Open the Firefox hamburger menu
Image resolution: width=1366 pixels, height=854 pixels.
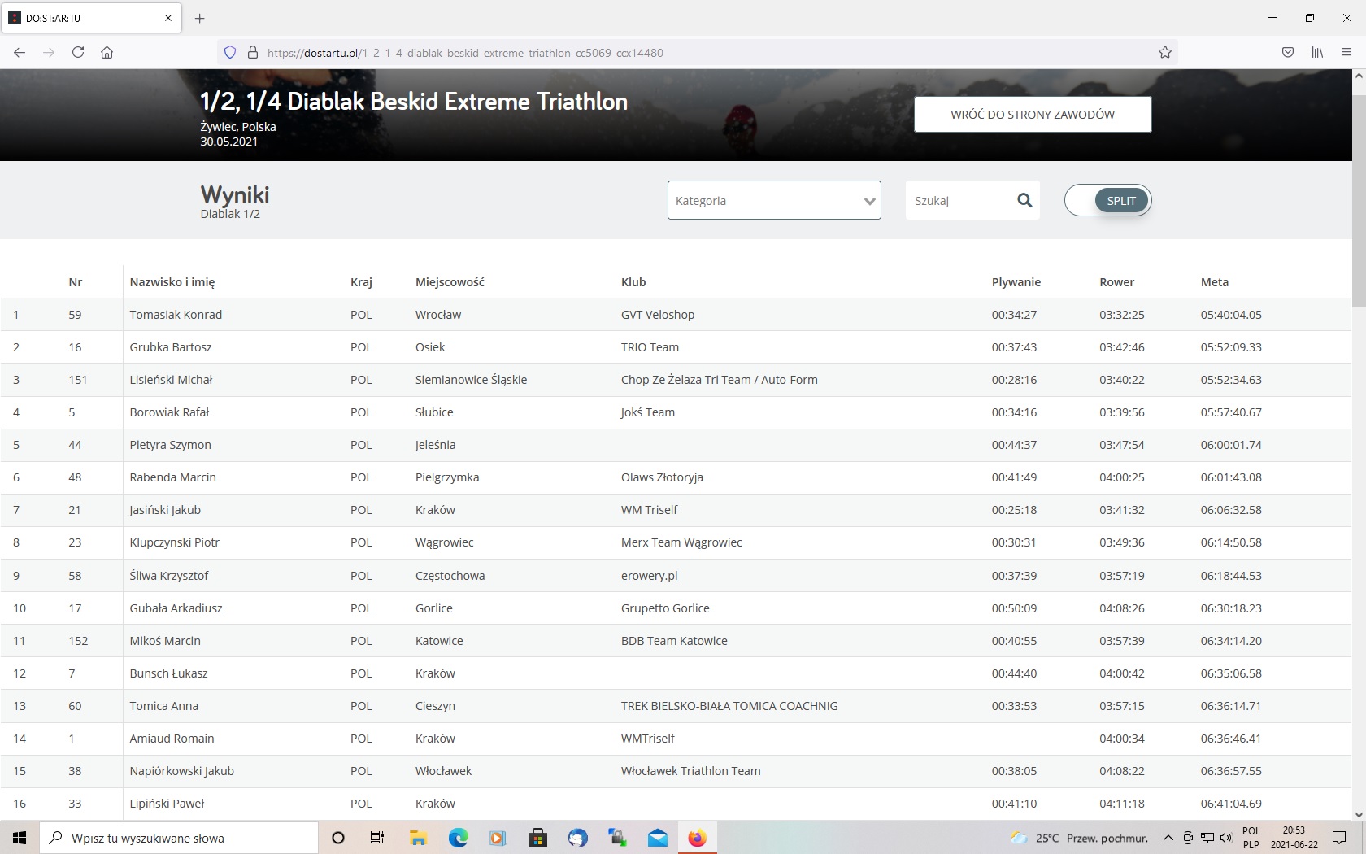1346,52
